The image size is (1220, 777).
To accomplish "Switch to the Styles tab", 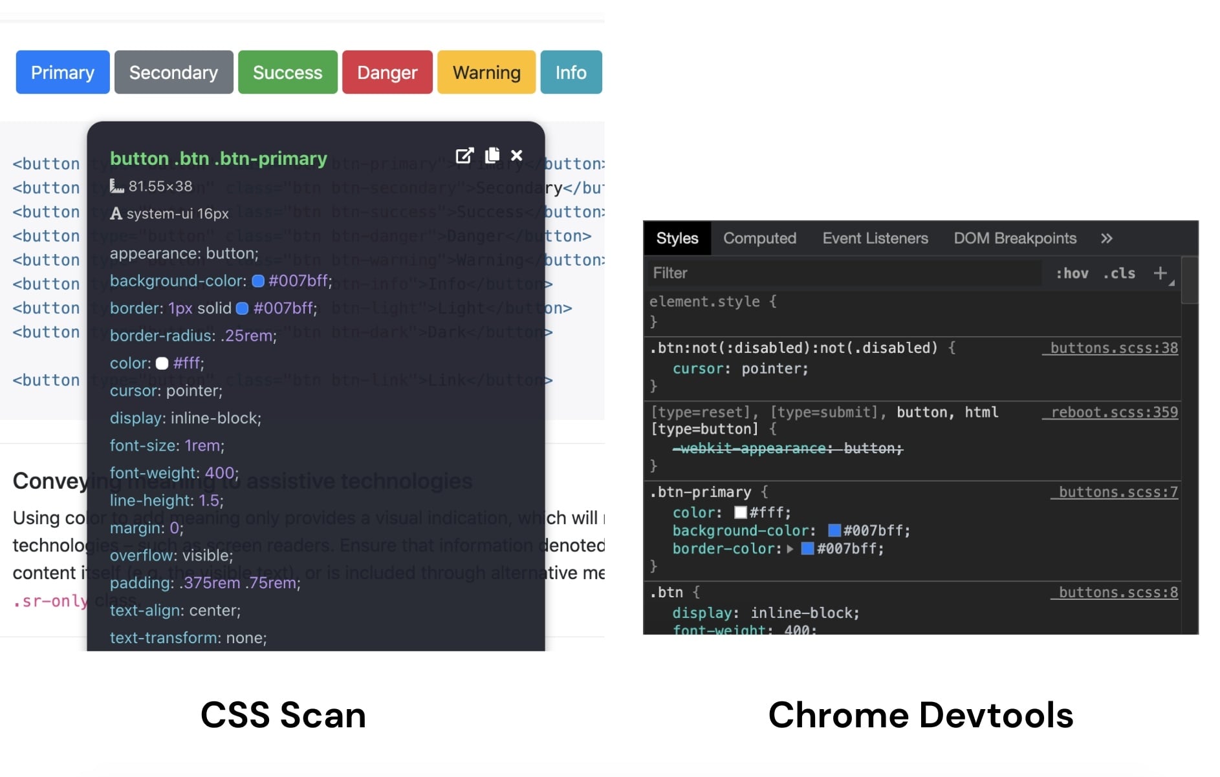I will point(677,239).
